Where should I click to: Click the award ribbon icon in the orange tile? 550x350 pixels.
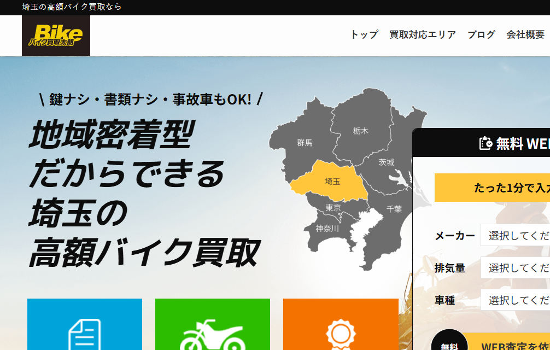click(x=340, y=334)
